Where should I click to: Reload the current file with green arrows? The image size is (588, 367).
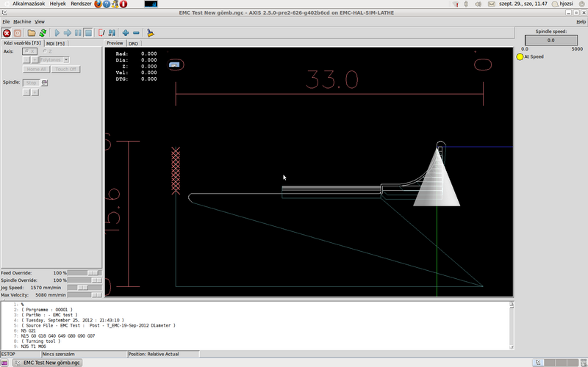[x=43, y=33]
